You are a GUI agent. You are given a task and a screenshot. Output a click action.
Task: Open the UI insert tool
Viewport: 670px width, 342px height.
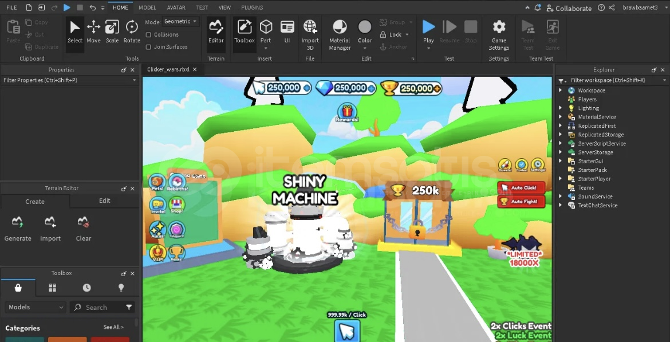tap(287, 32)
